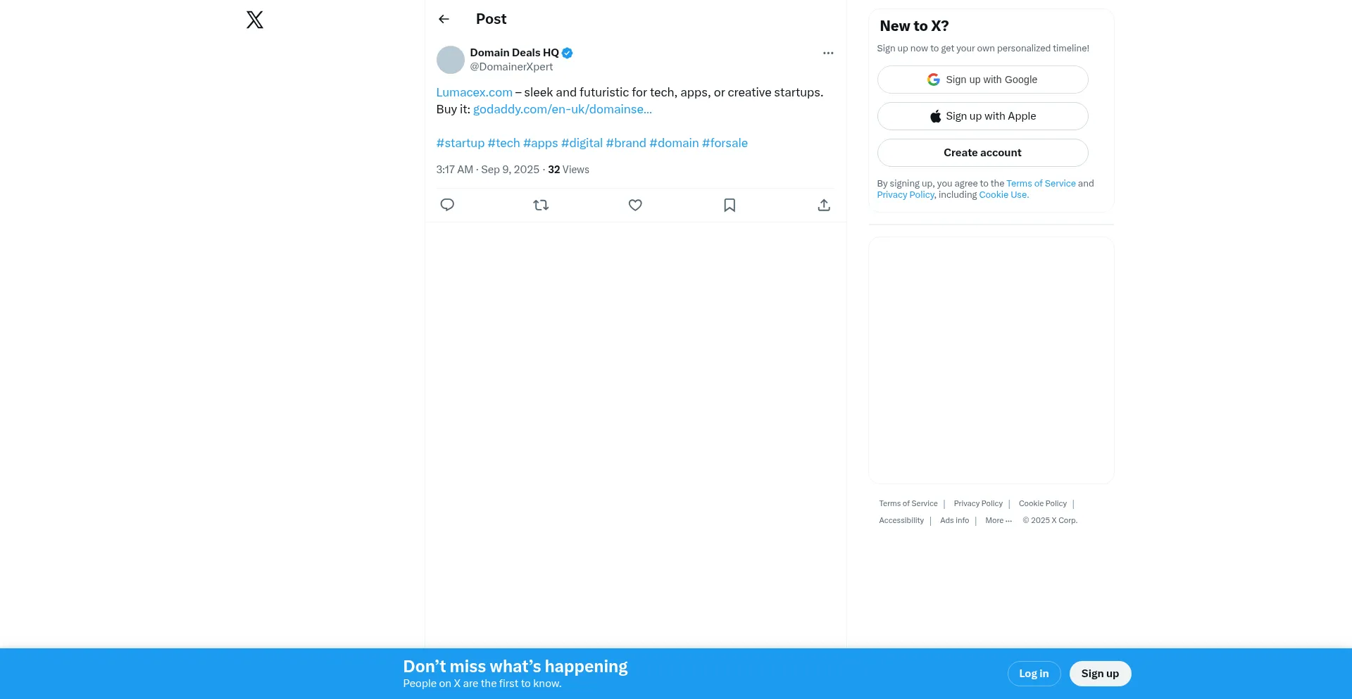Select the #startup hashtag
Viewport: 1352px width, 699px height.
click(x=461, y=143)
